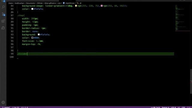Click linear-gradient text on line 84
Screen dimensions: 192x108
click(55, 6)
